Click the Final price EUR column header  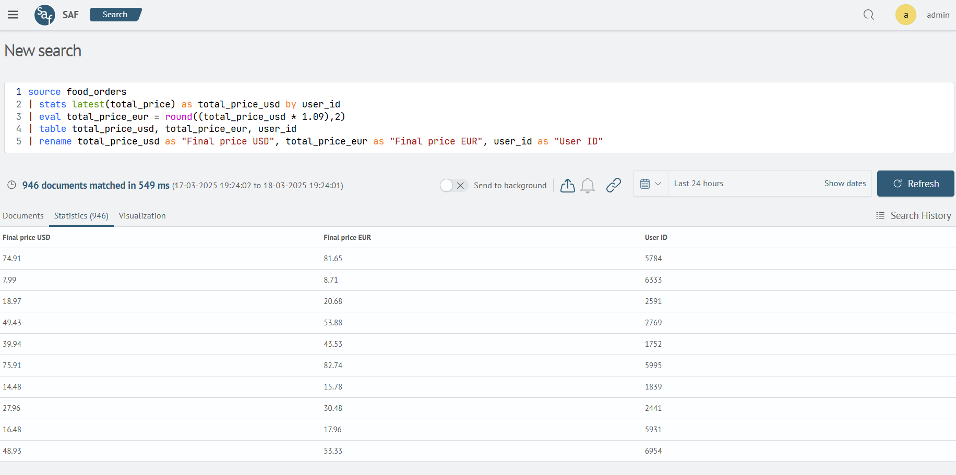[x=347, y=237]
